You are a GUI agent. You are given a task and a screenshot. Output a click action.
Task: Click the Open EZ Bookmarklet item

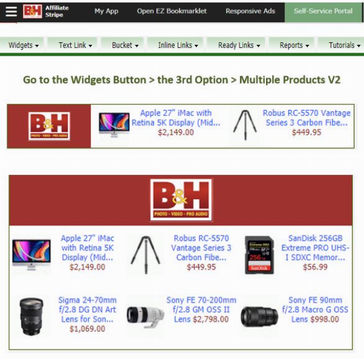pyautogui.click(x=172, y=11)
